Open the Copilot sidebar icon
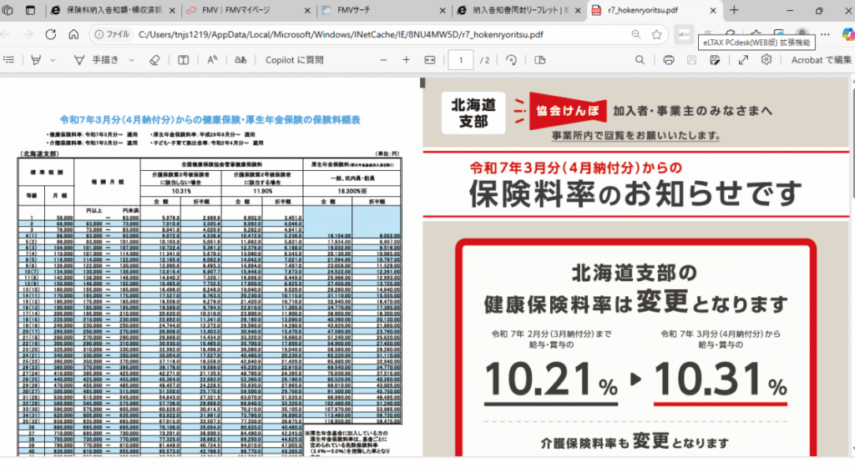The width and height of the screenshot is (855, 467). (848, 34)
